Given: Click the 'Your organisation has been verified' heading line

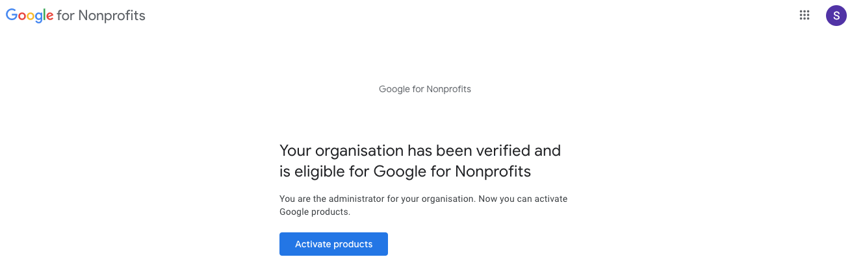Looking at the screenshot, I should pos(420,151).
